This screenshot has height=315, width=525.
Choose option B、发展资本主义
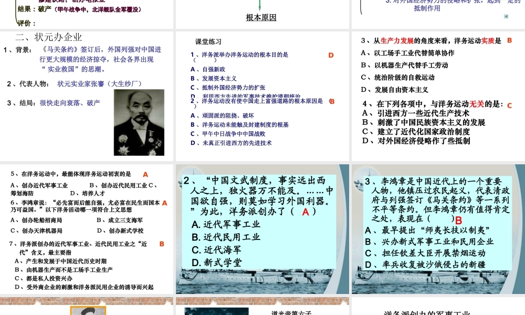pos(214,78)
